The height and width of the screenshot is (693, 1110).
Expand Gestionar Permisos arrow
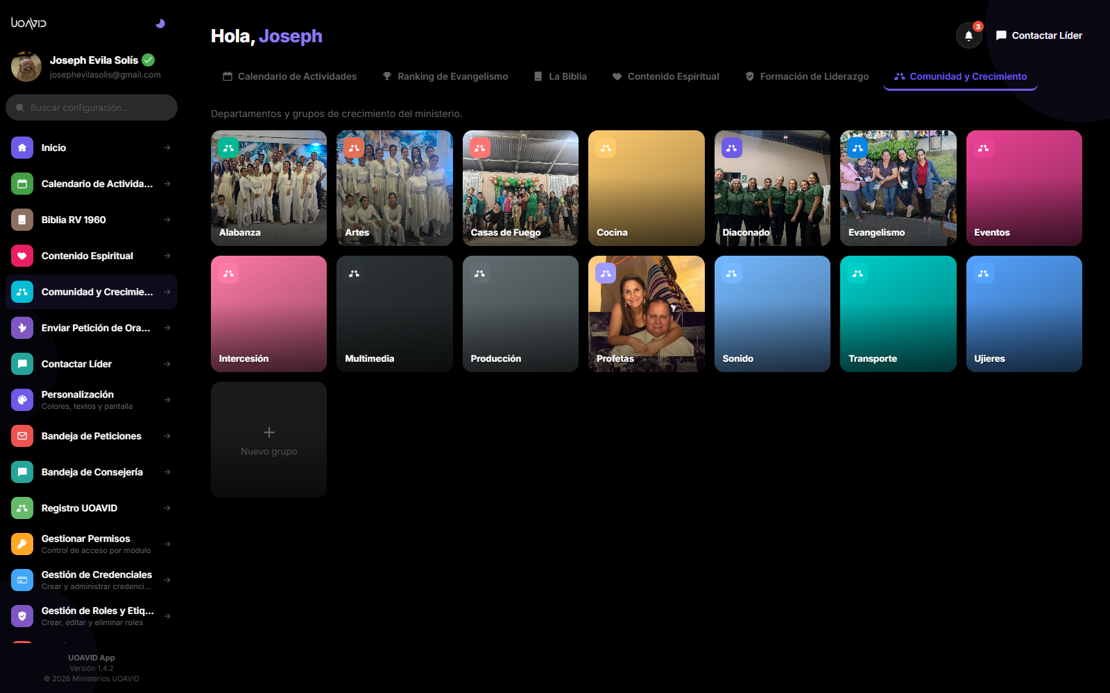(x=167, y=544)
